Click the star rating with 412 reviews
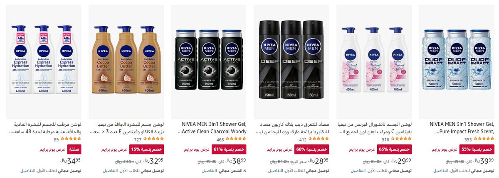Screen dimensions: 499x178 319,139
